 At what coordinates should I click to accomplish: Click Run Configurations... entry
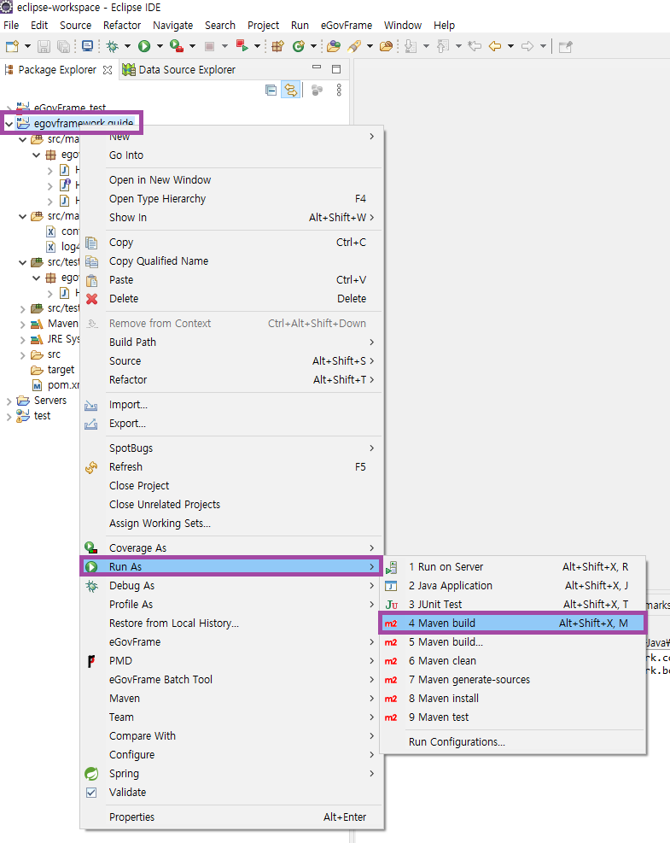[x=513, y=742]
